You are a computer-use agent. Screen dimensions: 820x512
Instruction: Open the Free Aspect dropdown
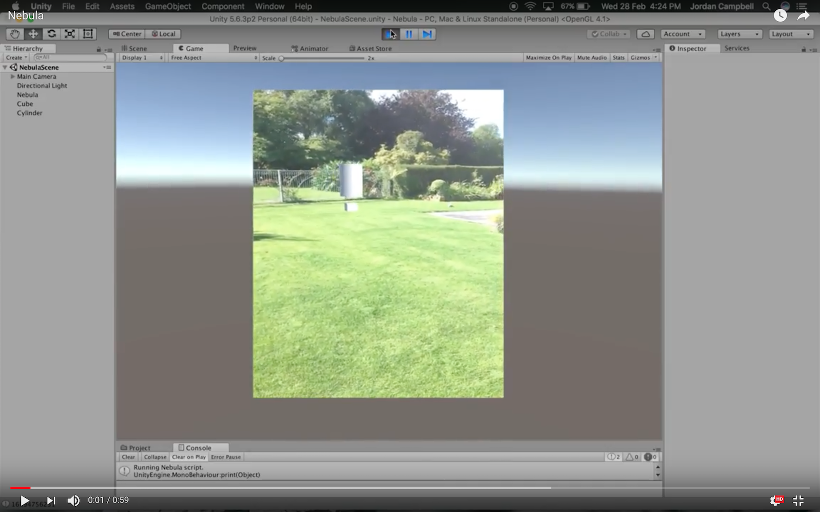click(x=214, y=58)
